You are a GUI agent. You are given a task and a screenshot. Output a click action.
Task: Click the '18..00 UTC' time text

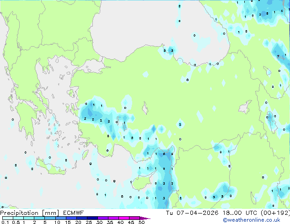click(x=240, y=213)
